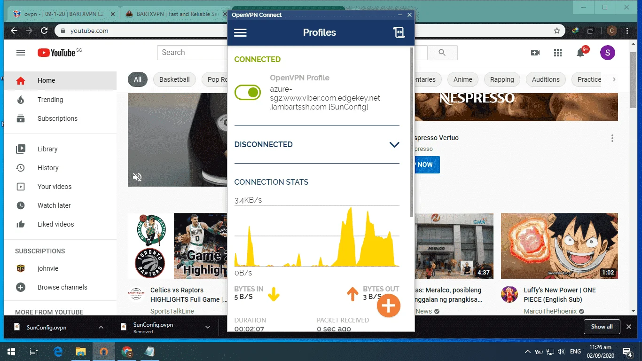This screenshot has height=361, width=642.
Task: Click the import profile icon in OpenVPN
Action: point(399,32)
